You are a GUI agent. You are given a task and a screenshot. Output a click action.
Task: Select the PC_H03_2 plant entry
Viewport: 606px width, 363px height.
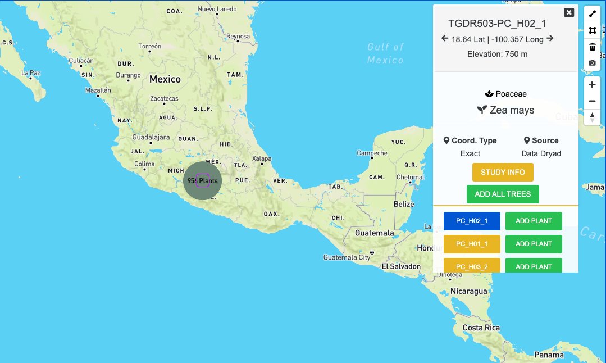point(472,266)
